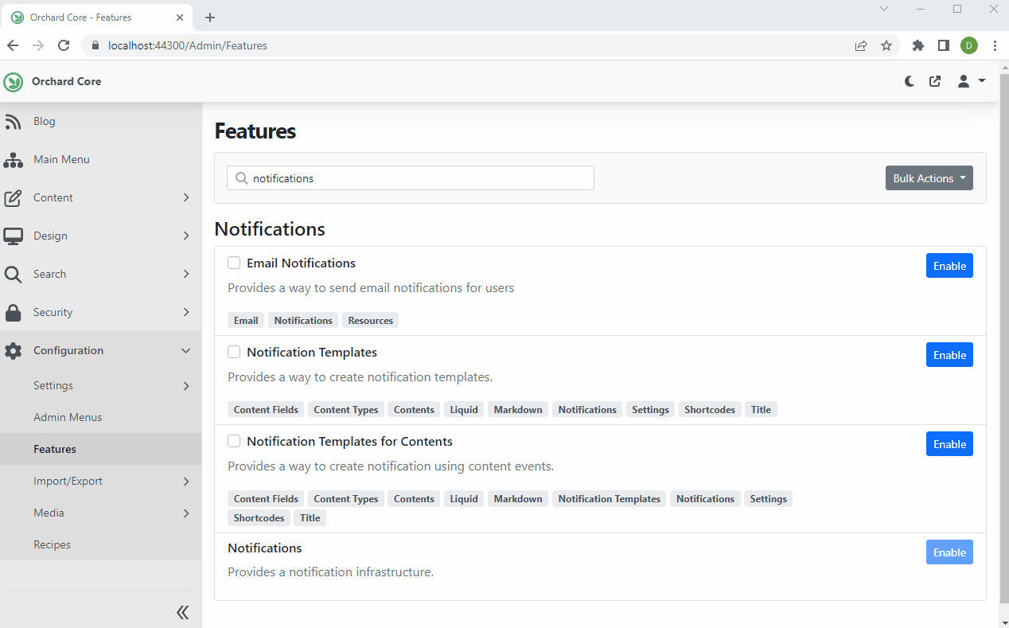Open the Chrome three-dot menu

(995, 45)
